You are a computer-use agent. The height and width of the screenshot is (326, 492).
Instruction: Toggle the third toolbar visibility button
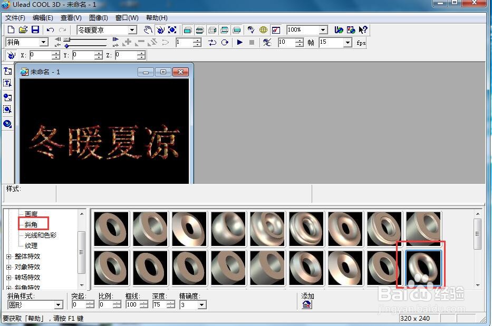coord(212,30)
